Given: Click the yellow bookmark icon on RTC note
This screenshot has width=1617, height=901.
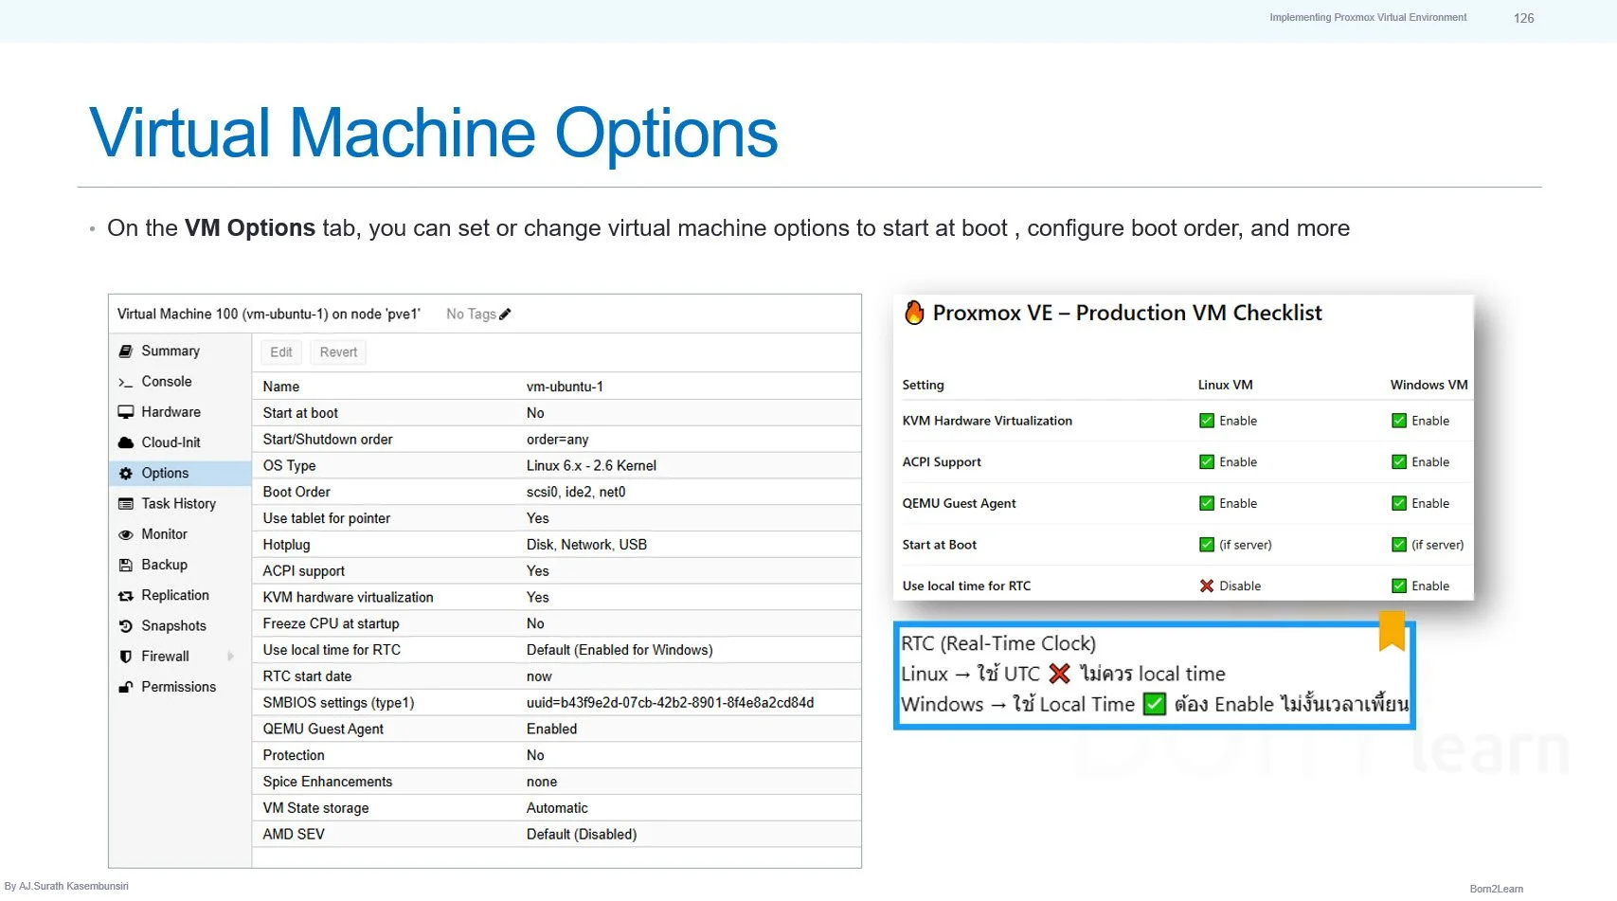Looking at the screenshot, I should click(1392, 631).
